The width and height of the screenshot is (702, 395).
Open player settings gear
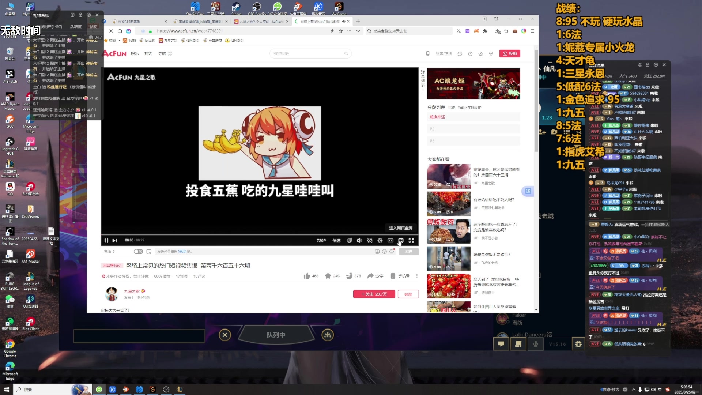[380, 240]
